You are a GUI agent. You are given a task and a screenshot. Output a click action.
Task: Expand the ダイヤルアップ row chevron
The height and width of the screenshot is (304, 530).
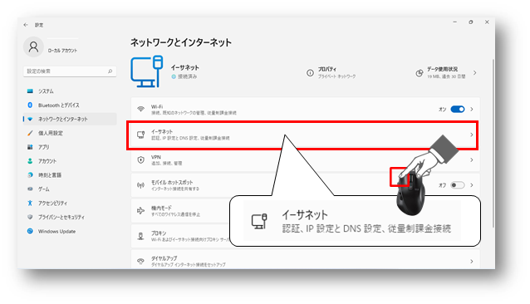(472, 262)
